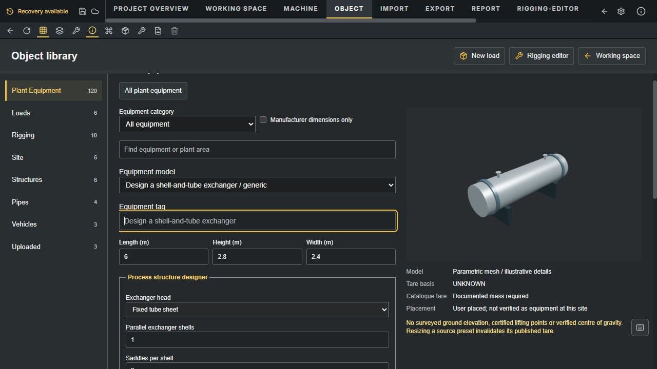Focus the Find equipment or plant area field

[257, 149]
